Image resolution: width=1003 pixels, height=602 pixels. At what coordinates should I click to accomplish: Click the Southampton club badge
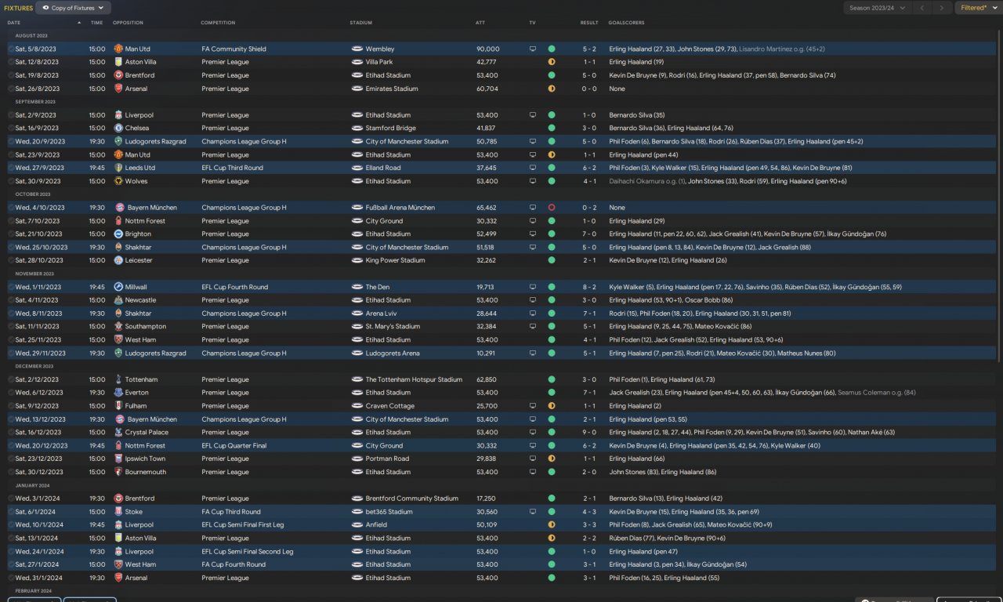coord(118,326)
